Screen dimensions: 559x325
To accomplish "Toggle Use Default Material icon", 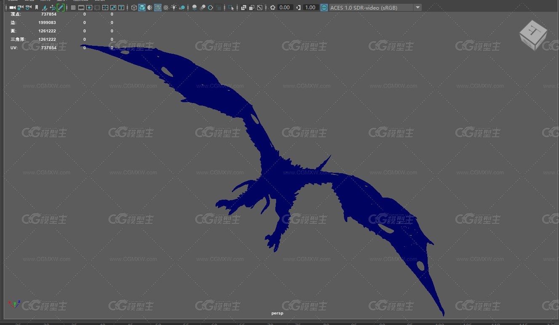I will click(150, 8).
